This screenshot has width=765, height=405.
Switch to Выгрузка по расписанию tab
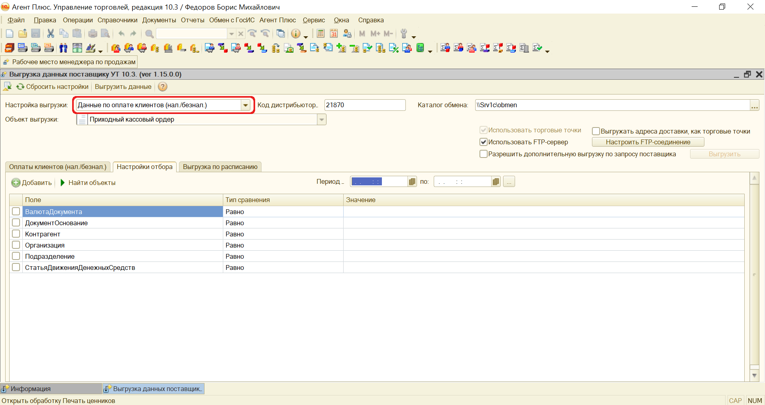(x=220, y=167)
